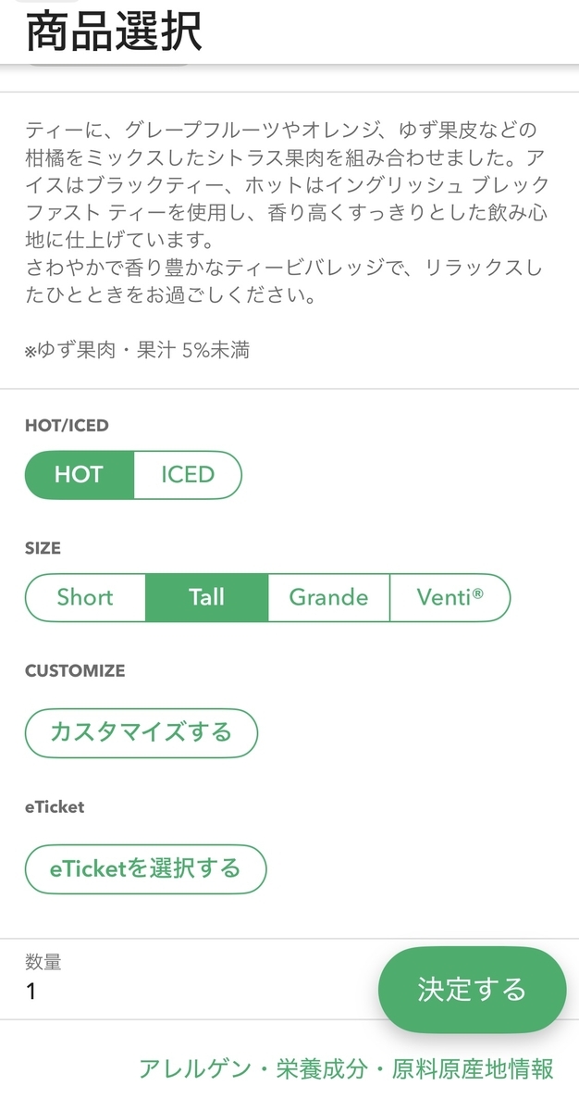Tap the grey pill below the header
The image size is (579, 1111).
(x=109, y=62)
